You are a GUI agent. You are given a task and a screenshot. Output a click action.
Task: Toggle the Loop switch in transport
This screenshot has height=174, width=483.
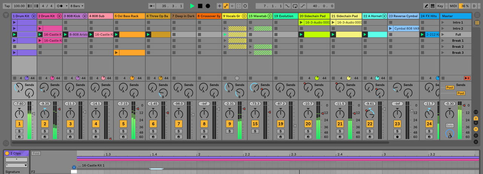click(x=295, y=6)
